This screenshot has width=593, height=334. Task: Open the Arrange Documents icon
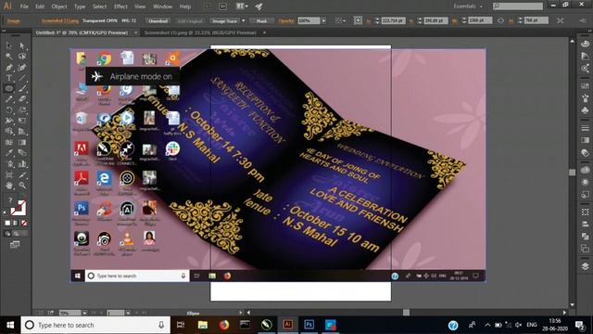(241, 6)
